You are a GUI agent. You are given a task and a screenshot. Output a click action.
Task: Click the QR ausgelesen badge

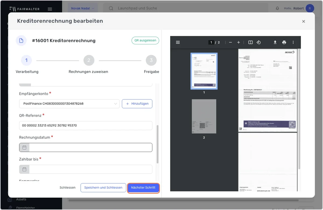point(145,41)
